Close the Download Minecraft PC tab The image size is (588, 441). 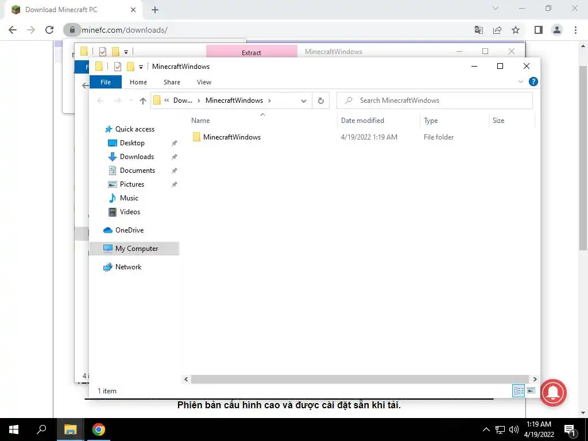point(133,10)
